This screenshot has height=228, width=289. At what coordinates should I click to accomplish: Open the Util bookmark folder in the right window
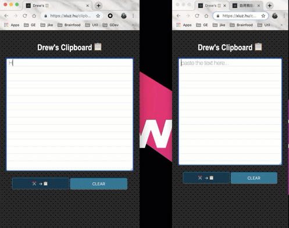tap(264, 25)
